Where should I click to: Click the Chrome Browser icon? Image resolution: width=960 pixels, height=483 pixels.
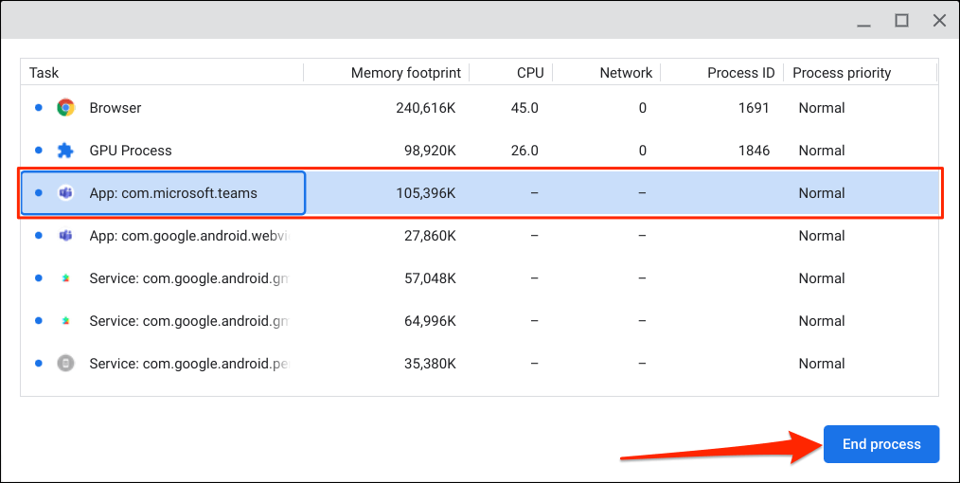click(x=65, y=108)
